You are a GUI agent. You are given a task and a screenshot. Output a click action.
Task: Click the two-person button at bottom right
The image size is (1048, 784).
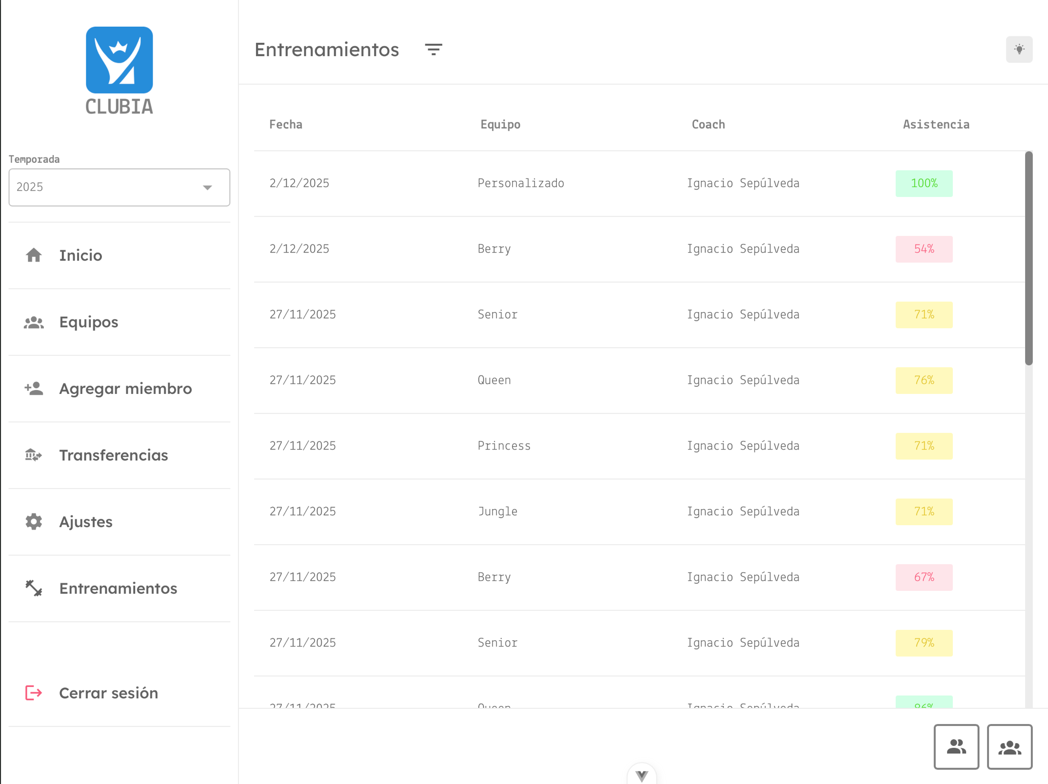coord(956,746)
